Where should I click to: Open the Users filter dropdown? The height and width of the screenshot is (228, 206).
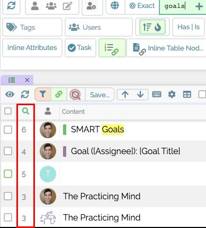point(98,27)
